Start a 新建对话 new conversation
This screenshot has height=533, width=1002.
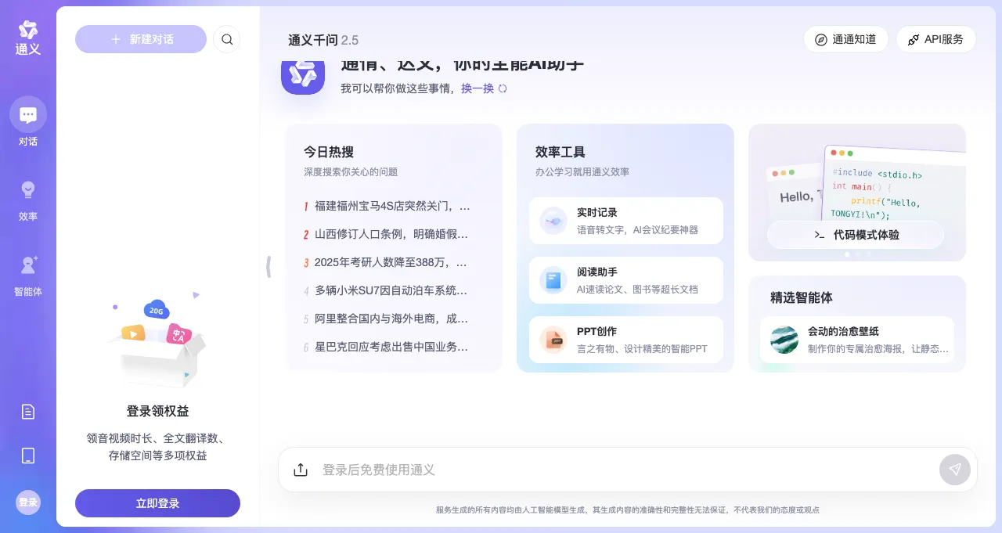(141, 39)
